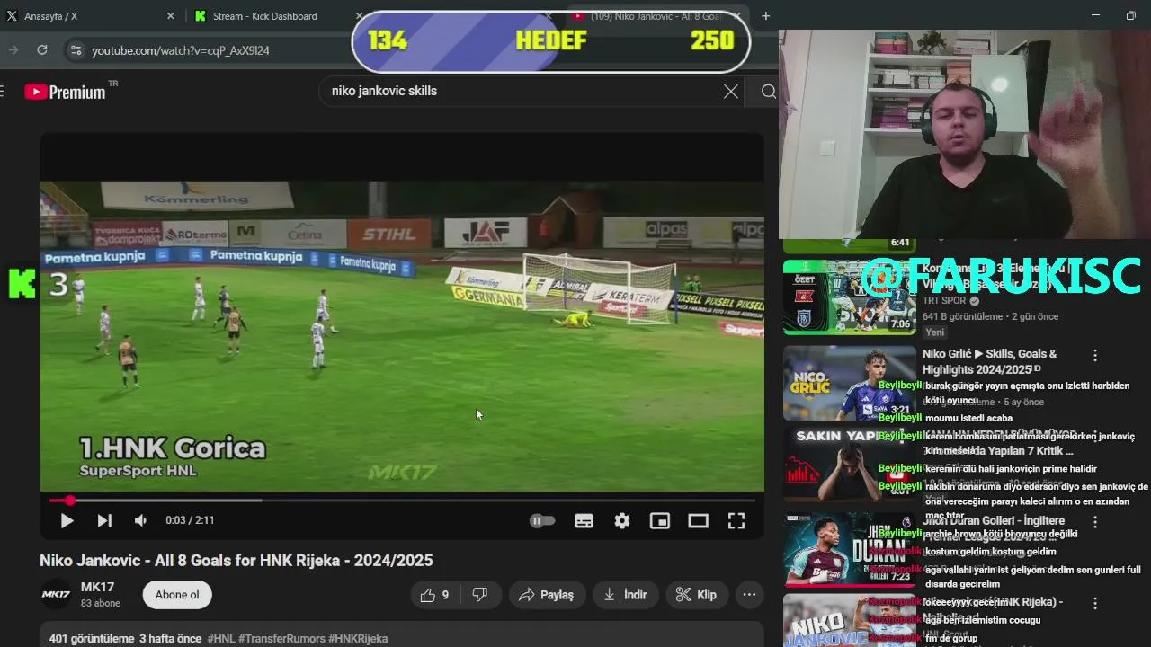The width and height of the screenshot is (1151, 647).
Task: Download video via İndir button
Action: click(626, 595)
